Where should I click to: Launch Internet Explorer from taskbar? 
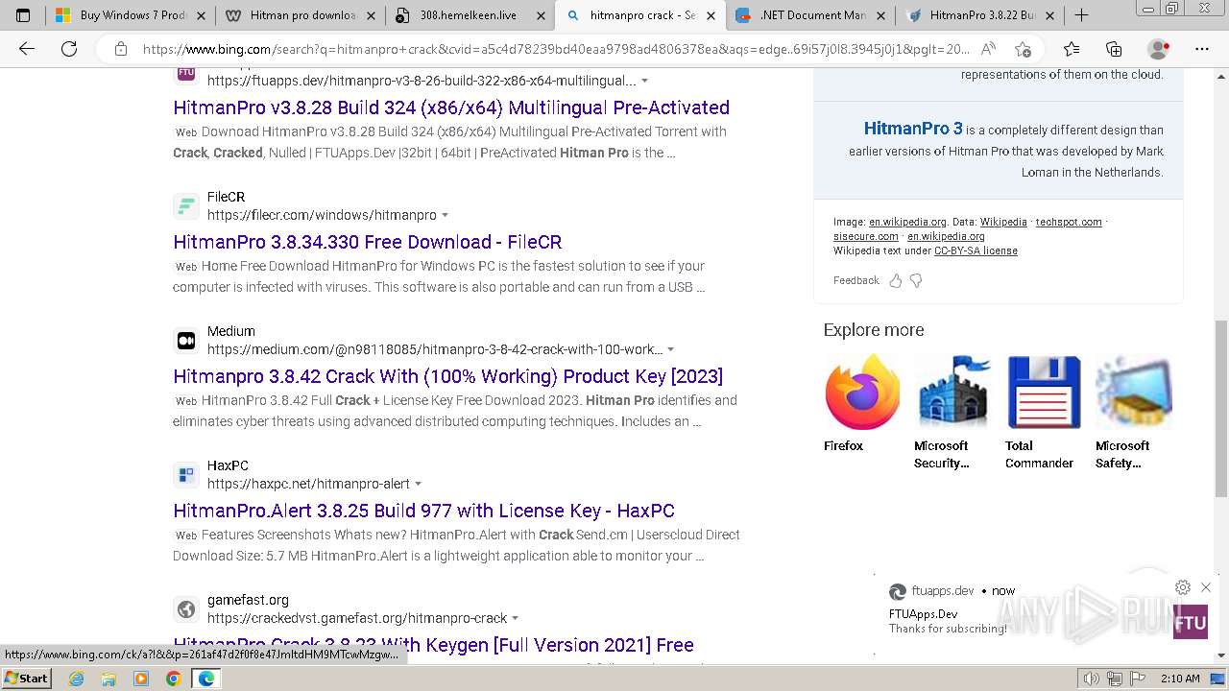point(76,679)
